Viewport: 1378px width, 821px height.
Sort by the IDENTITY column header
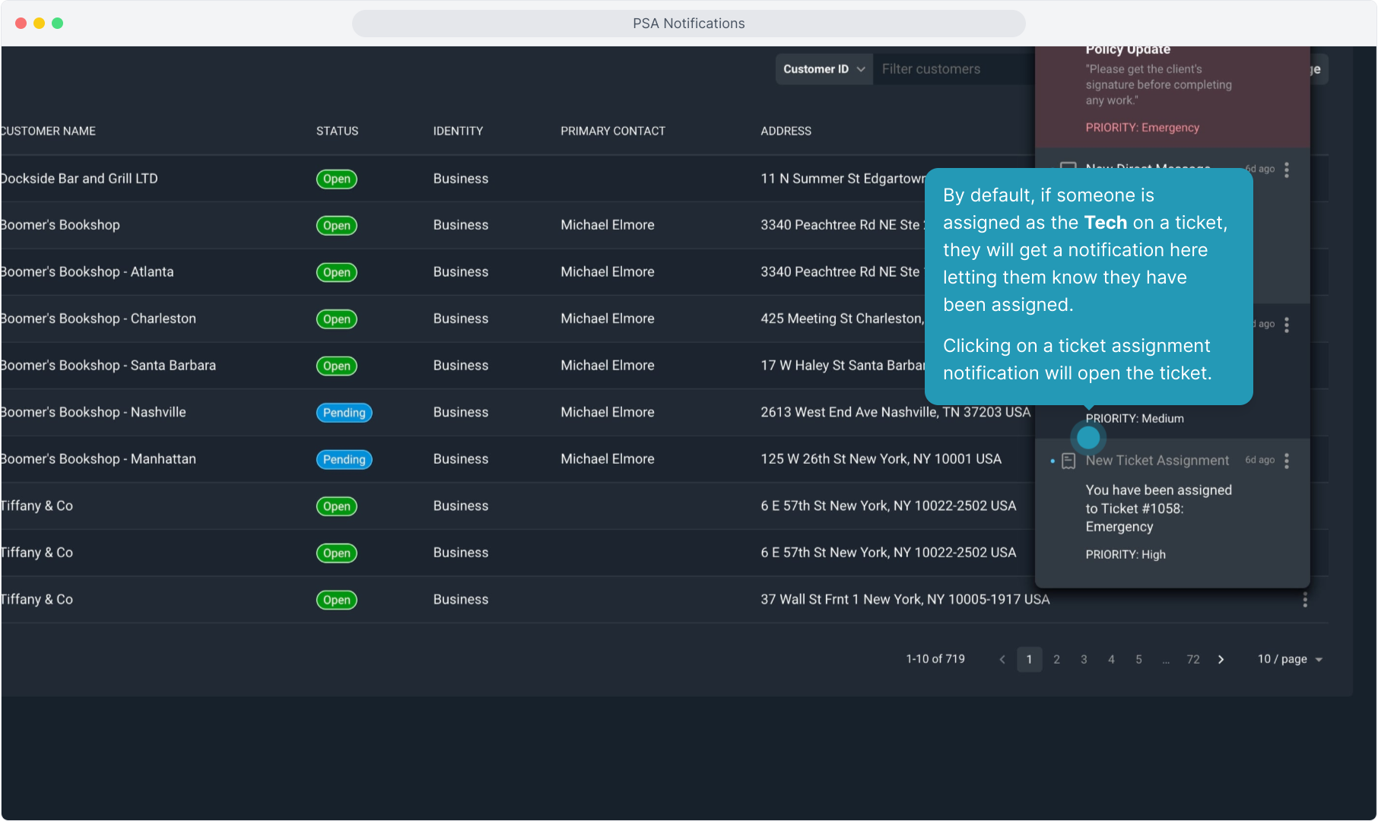point(458,131)
